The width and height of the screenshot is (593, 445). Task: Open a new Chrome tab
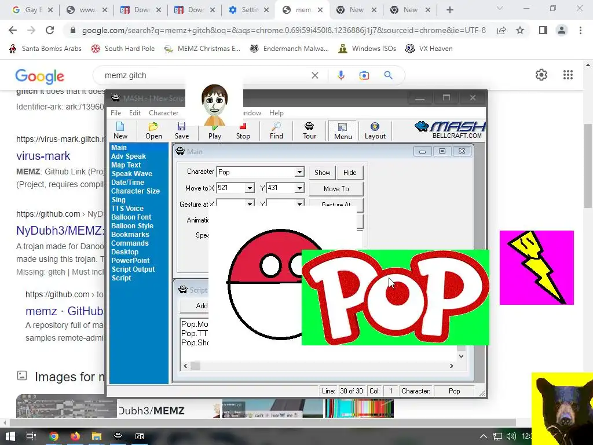coord(449,10)
